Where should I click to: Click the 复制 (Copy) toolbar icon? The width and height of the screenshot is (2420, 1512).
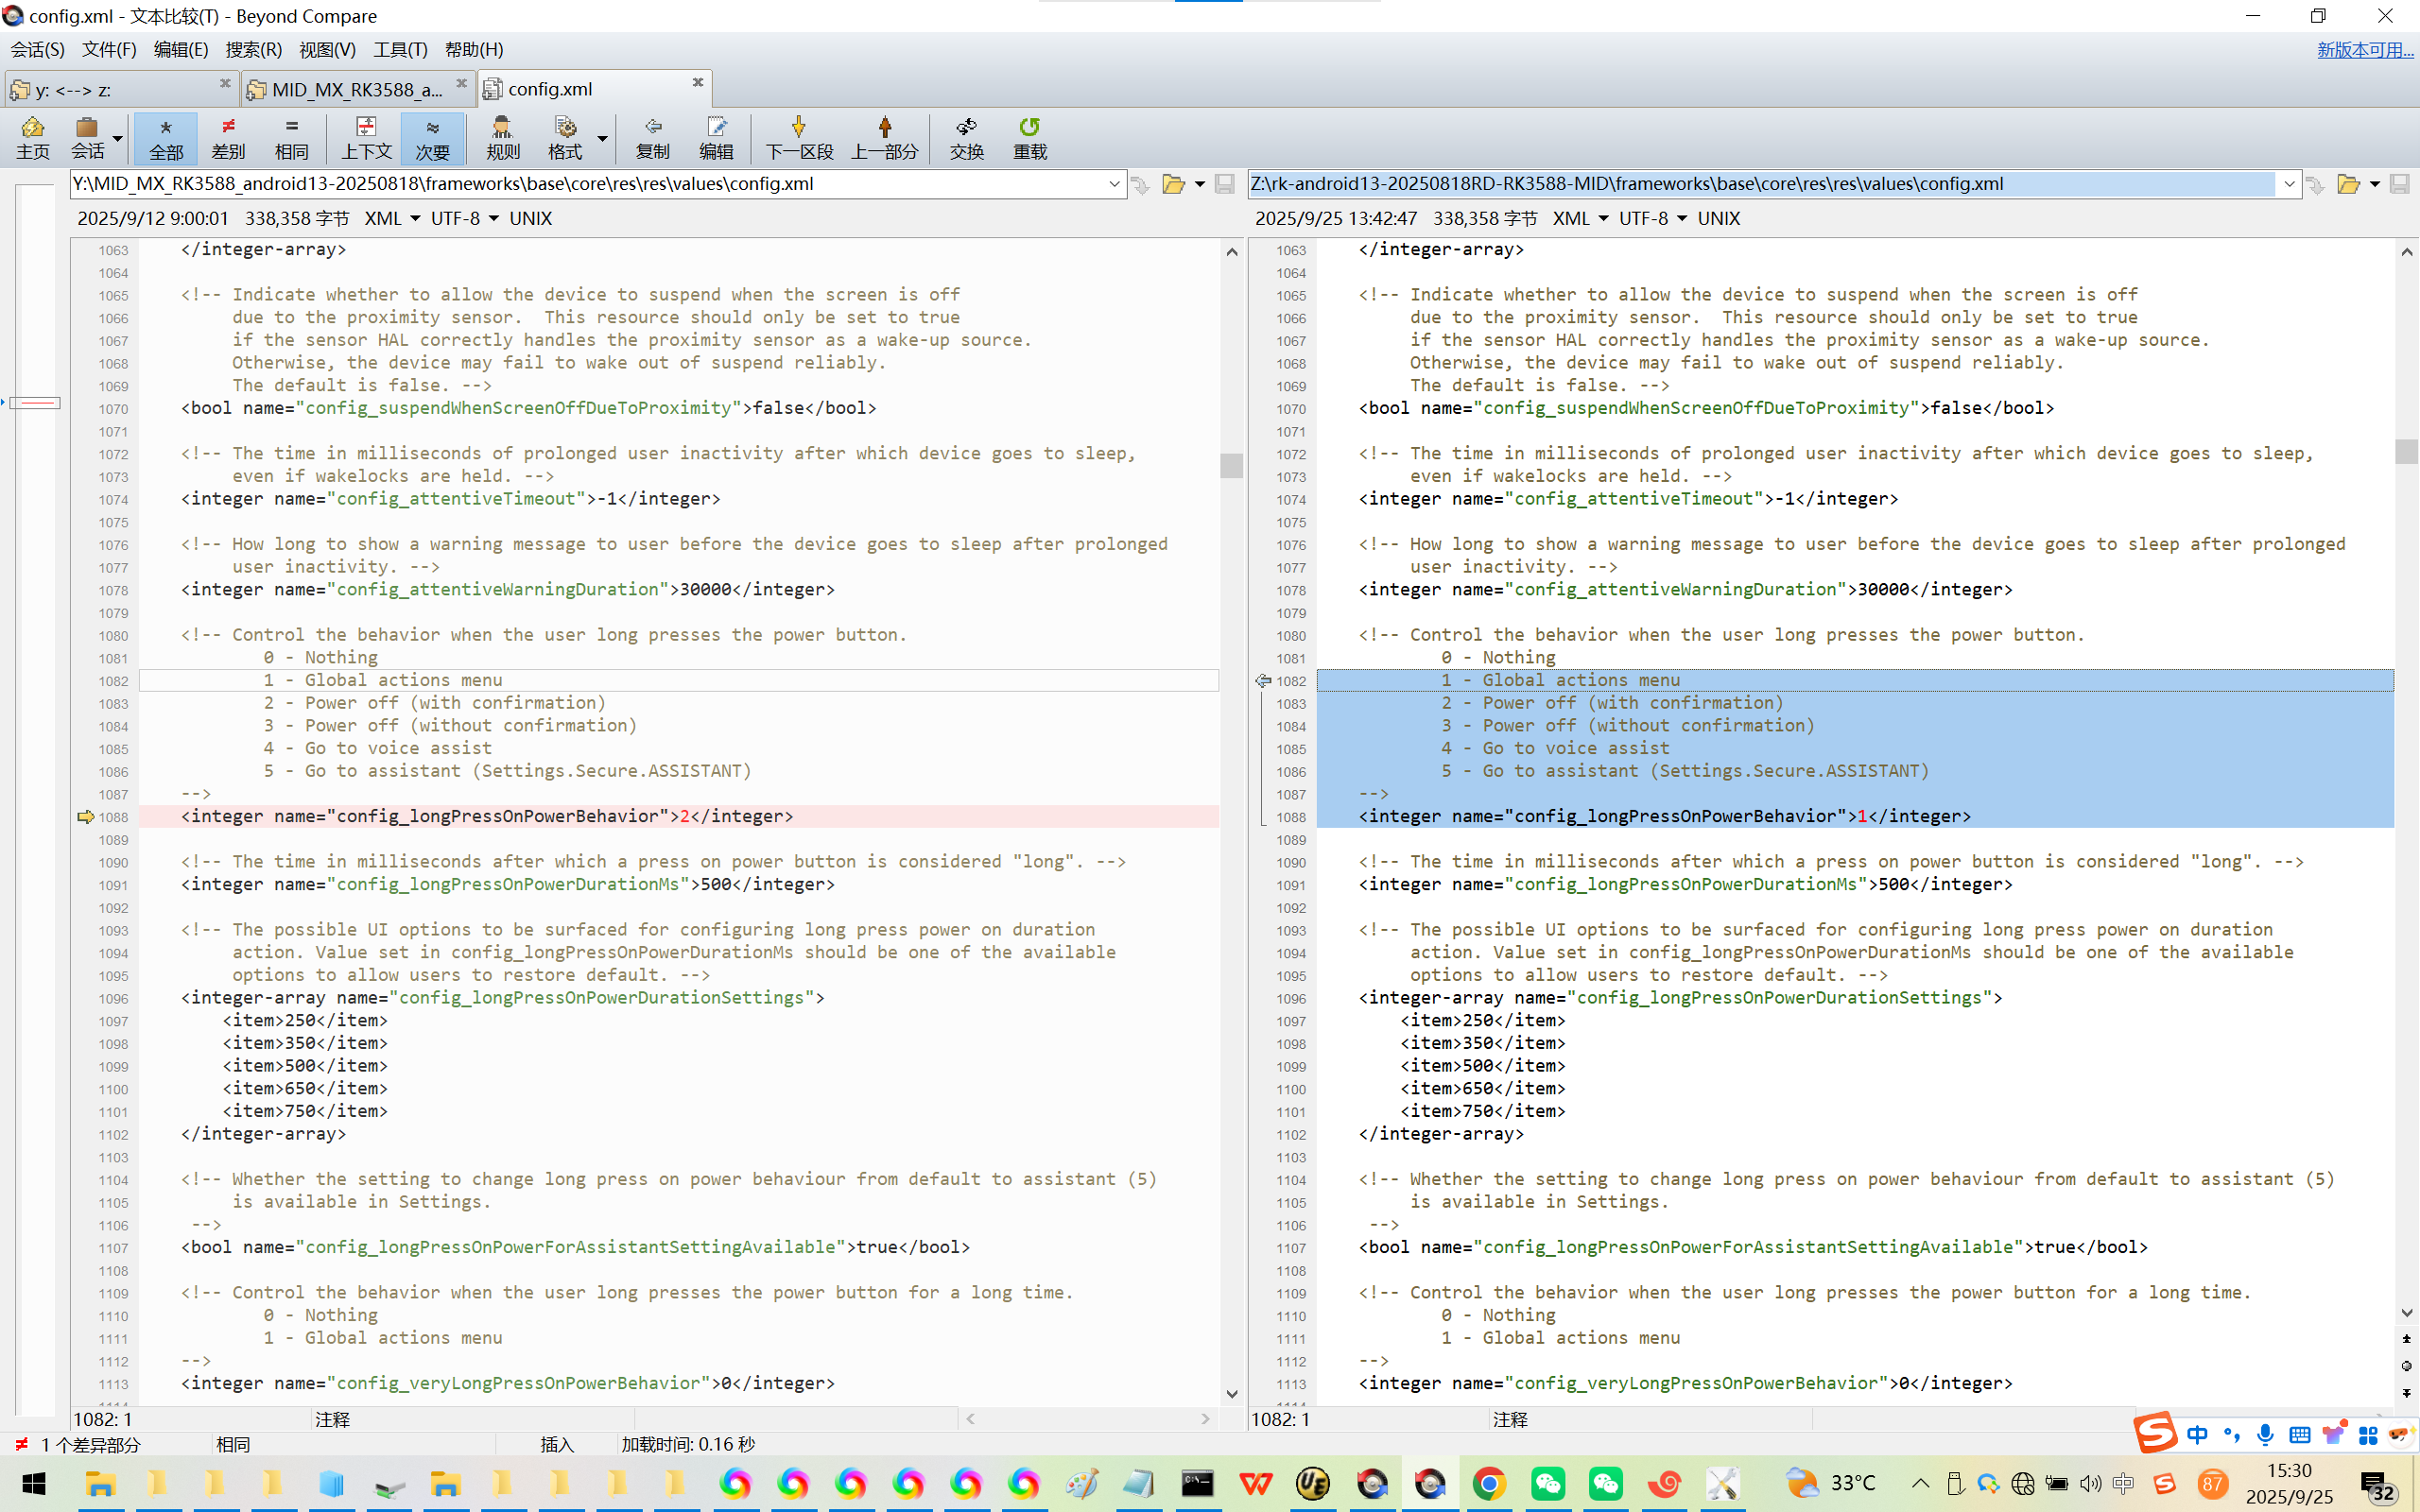tap(652, 137)
